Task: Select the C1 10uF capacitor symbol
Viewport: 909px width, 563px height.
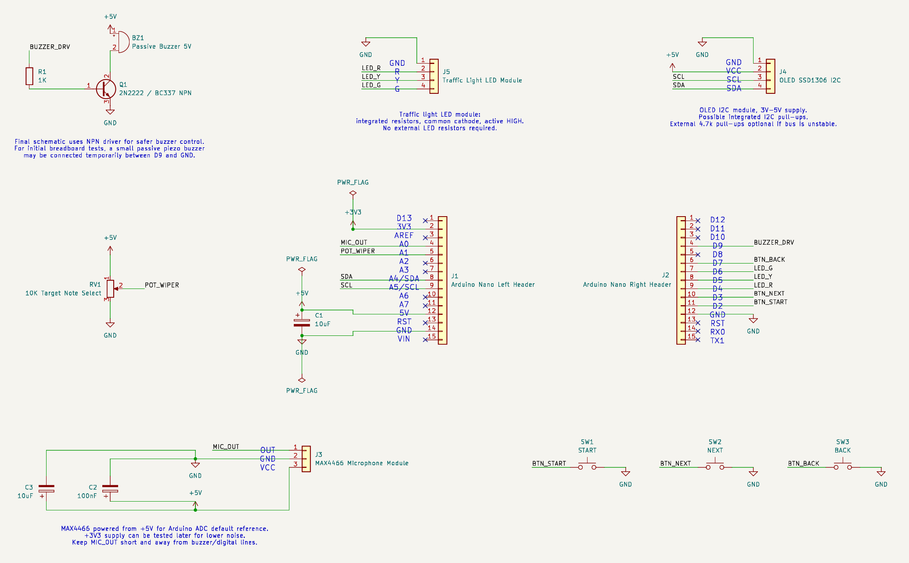Action: (x=302, y=323)
